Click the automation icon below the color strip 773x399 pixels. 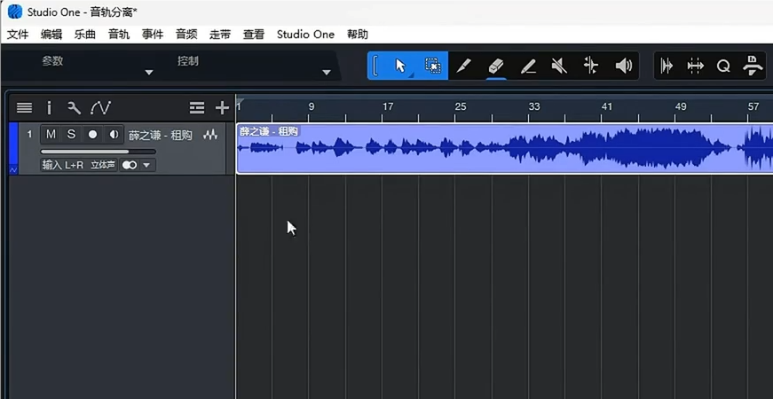click(x=13, y=169)
